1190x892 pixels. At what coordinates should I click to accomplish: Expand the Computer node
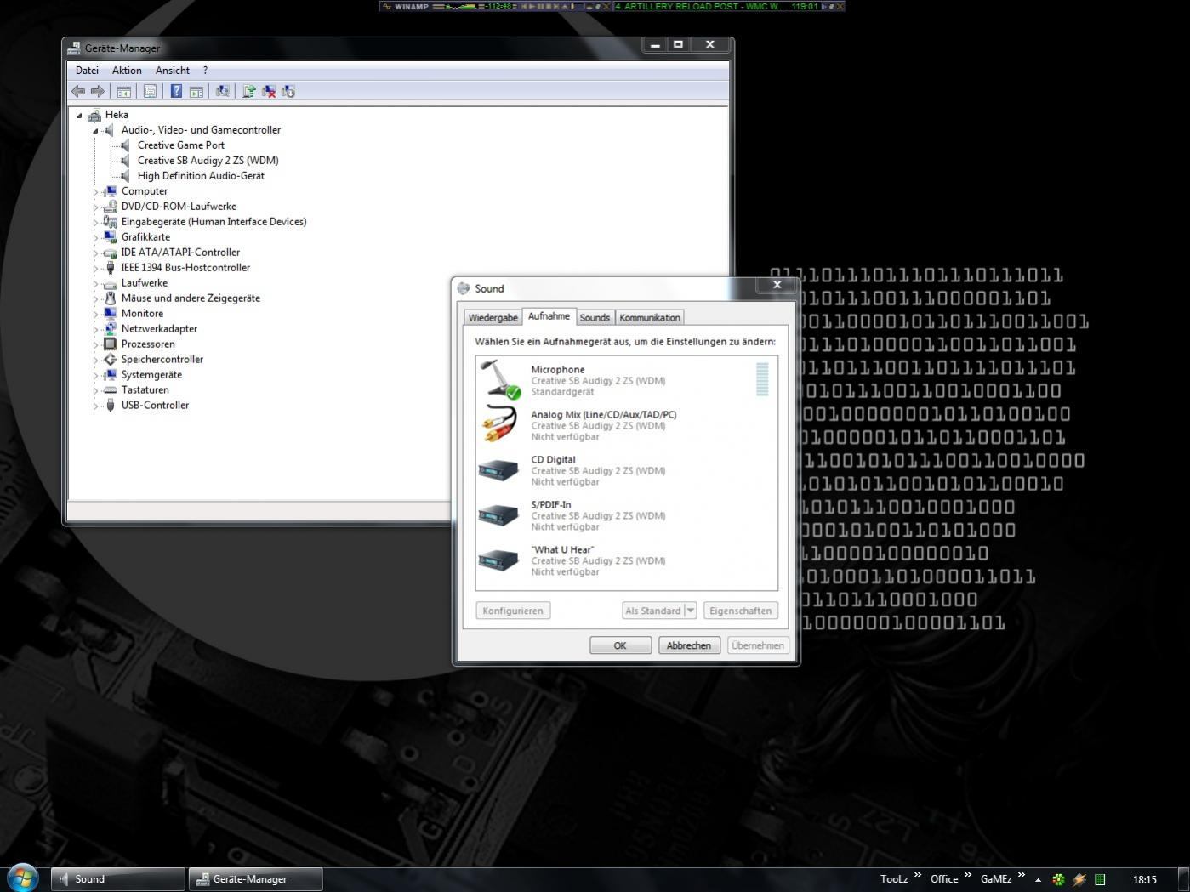click(x=95, y=192)
